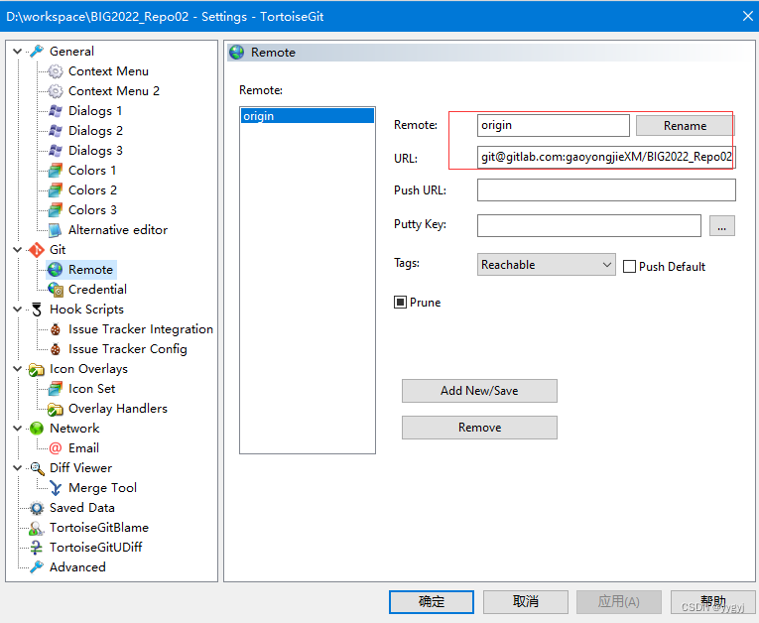Viewport: 759px width, 623px height.
Task: Focus the Push URL input field
Action: 606,190
